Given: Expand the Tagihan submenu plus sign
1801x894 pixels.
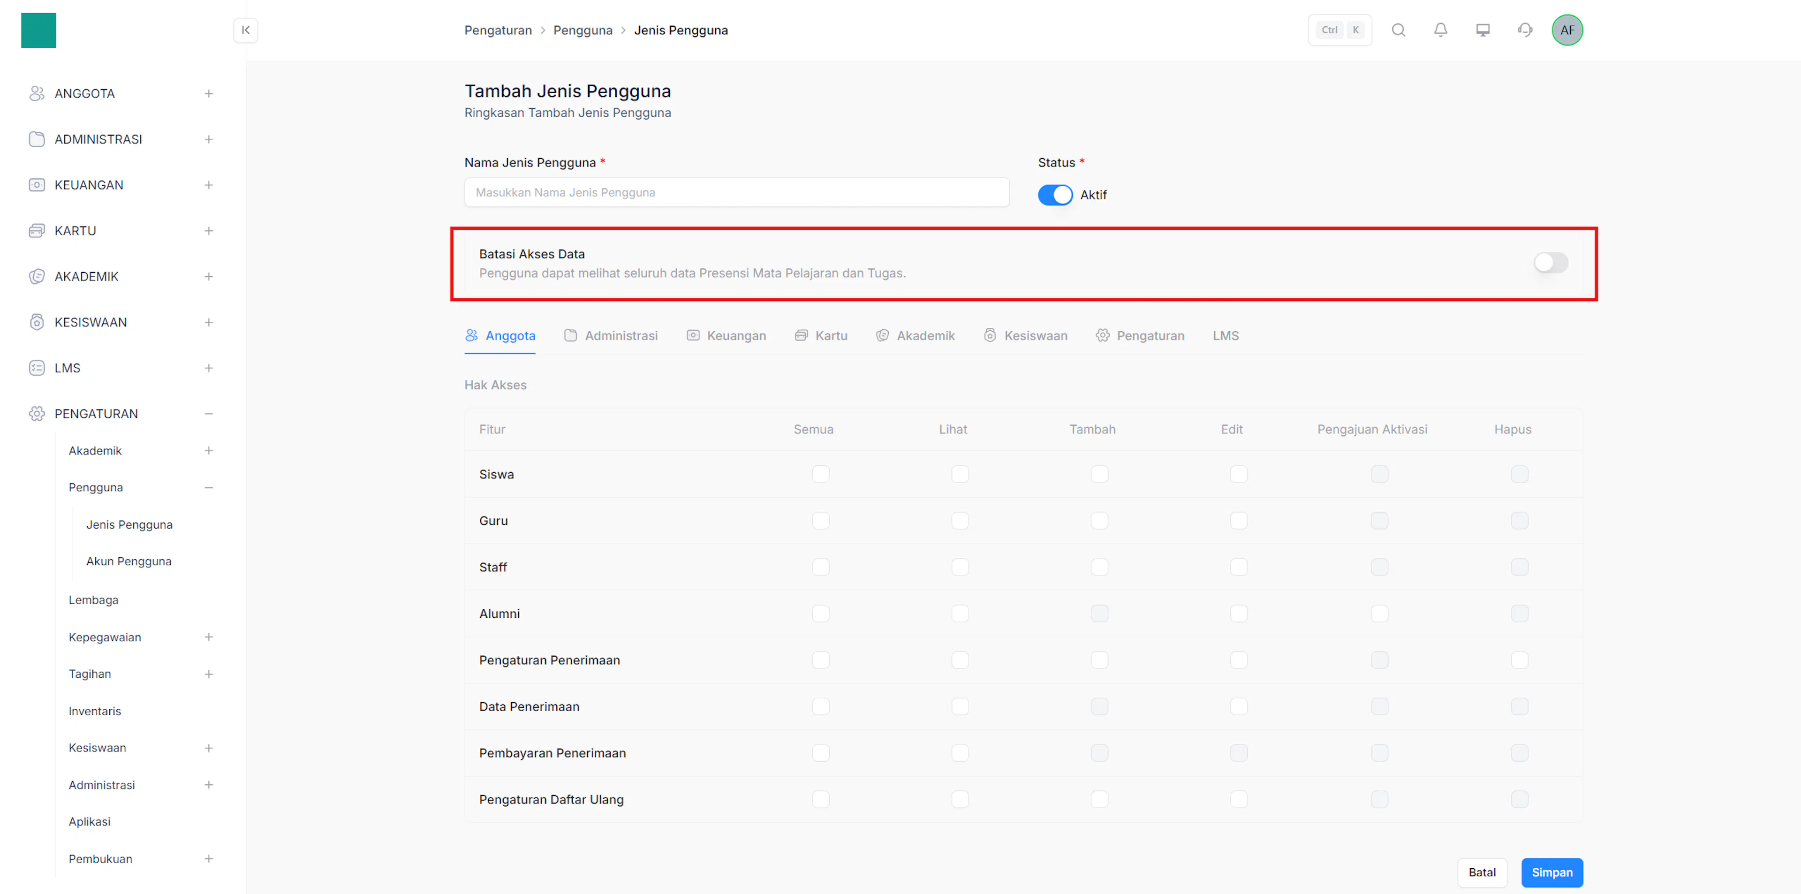Looking at the screenshot, I should pos(208,674).
